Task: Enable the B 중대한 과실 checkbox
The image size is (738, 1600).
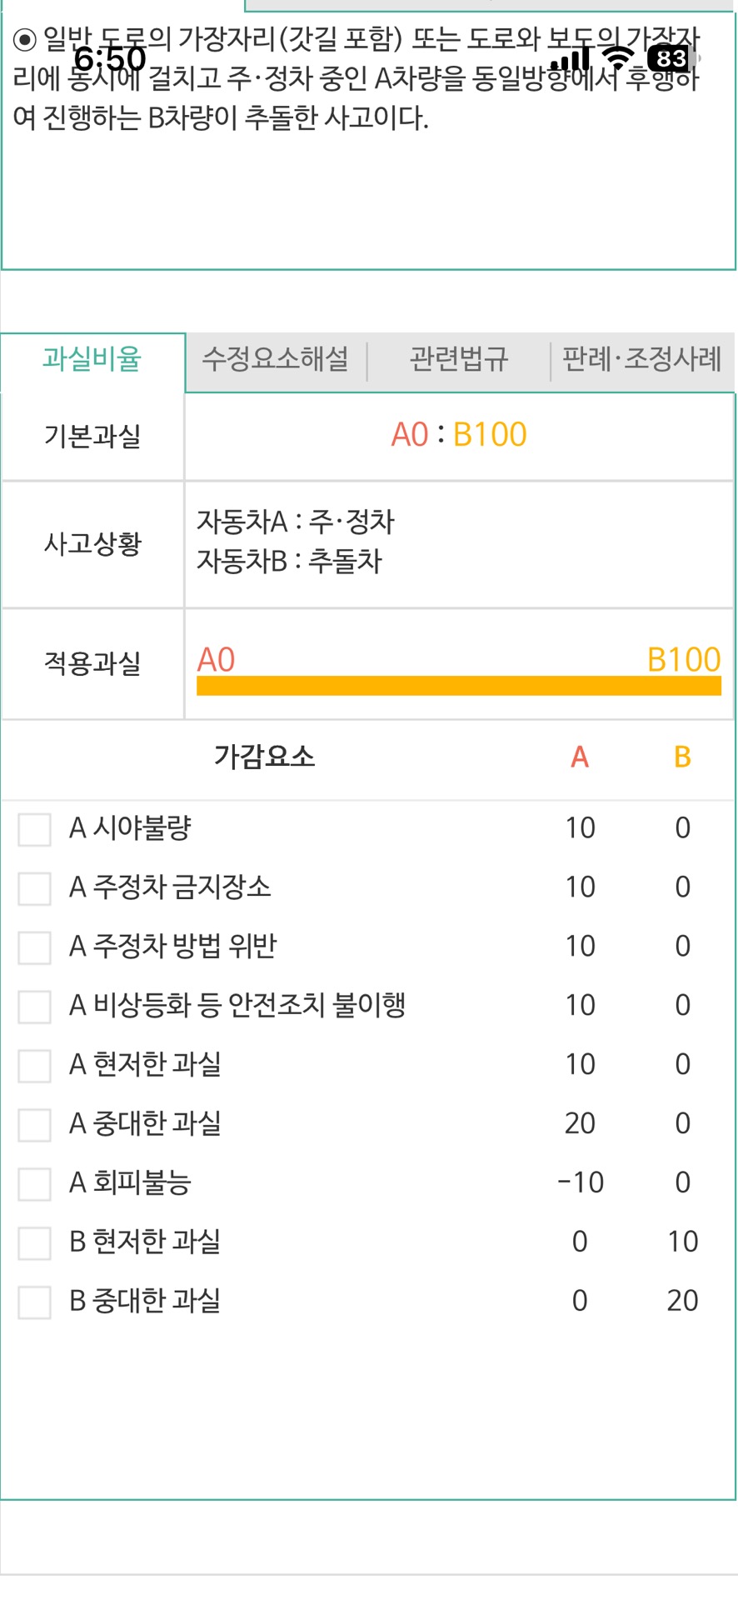Action: [35, 1302]
